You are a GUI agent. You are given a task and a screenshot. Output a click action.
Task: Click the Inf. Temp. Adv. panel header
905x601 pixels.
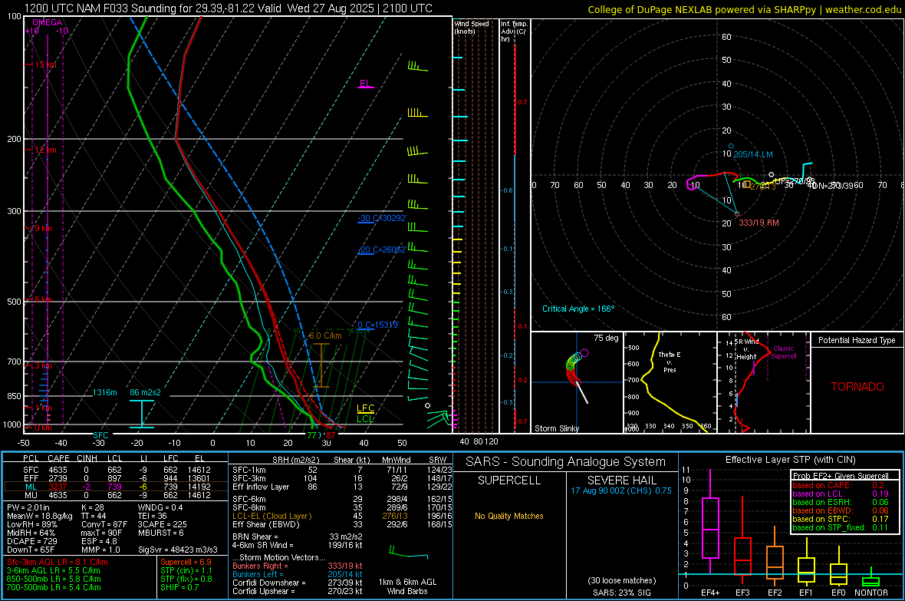[x=514, y=31]
